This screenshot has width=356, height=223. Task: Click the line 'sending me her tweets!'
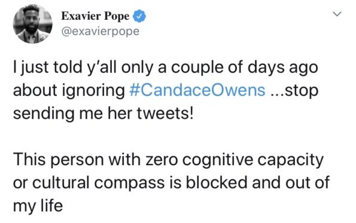pos(104,113)
